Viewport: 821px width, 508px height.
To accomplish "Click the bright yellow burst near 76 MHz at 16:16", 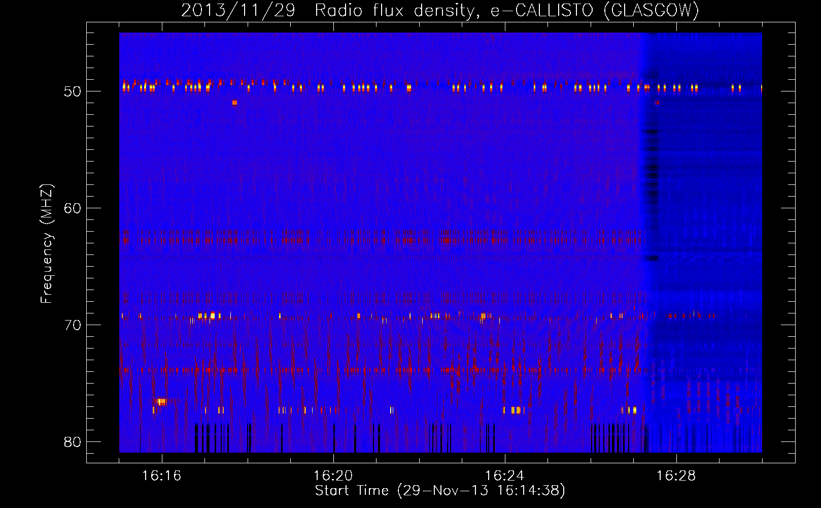I will pyautogui.click(x=161, y=402).
